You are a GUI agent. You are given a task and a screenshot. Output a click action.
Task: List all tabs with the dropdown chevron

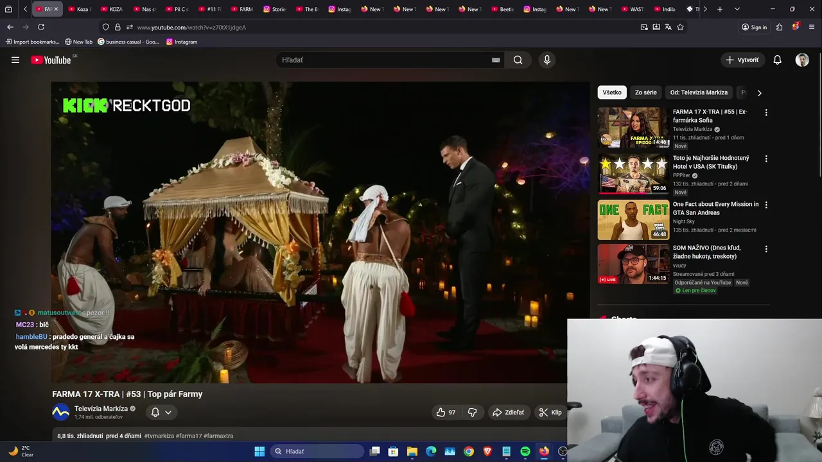click(737, 9)
